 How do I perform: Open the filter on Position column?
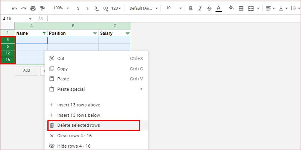tap(95, 34)
